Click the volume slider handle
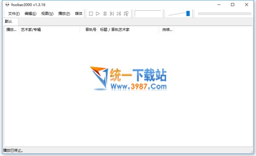The width and height of the screenshot is (256, 156). (x=188, y=14)
